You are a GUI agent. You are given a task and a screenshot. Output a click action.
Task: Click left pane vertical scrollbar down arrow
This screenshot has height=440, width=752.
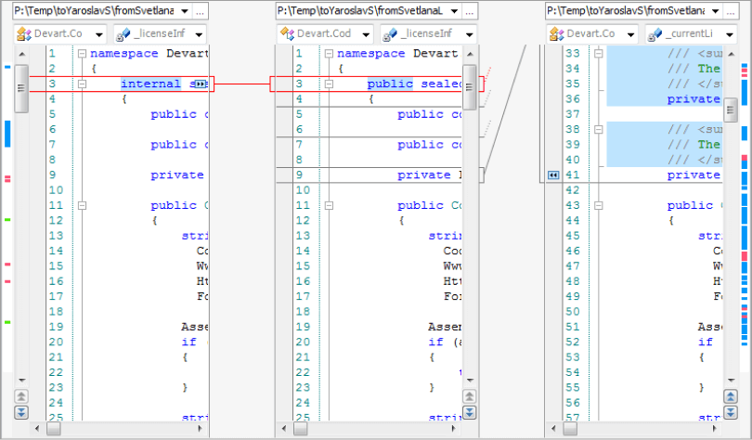click(x=21, y=380)
